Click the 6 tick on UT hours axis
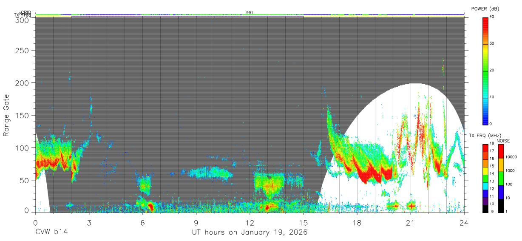Image resolution: width=522 pixels, height=241 pixels. [x=143, y=222]
